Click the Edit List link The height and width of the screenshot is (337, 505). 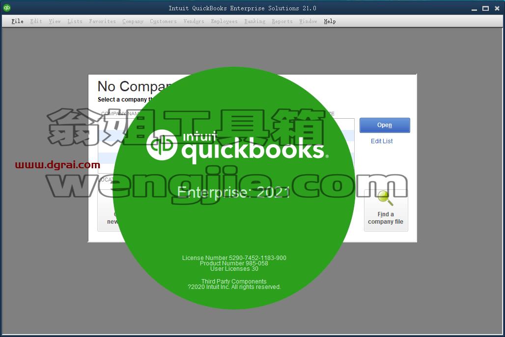point(382,141)
